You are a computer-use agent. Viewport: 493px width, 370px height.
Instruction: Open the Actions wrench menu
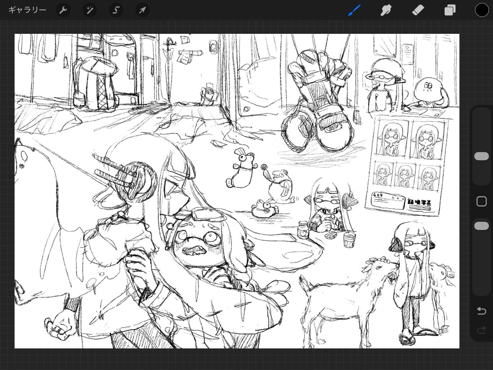[63, 10]
